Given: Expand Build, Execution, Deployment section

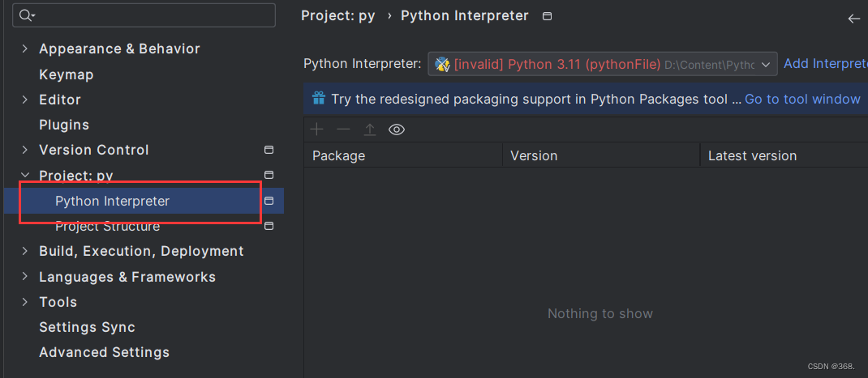Looking at the screenshot, I should point(25,252).
